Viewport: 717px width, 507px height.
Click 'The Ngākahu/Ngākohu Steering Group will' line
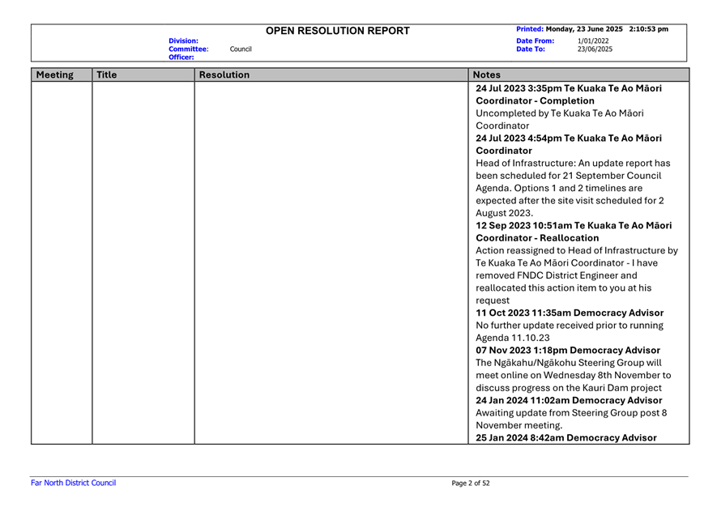point(569,363)
